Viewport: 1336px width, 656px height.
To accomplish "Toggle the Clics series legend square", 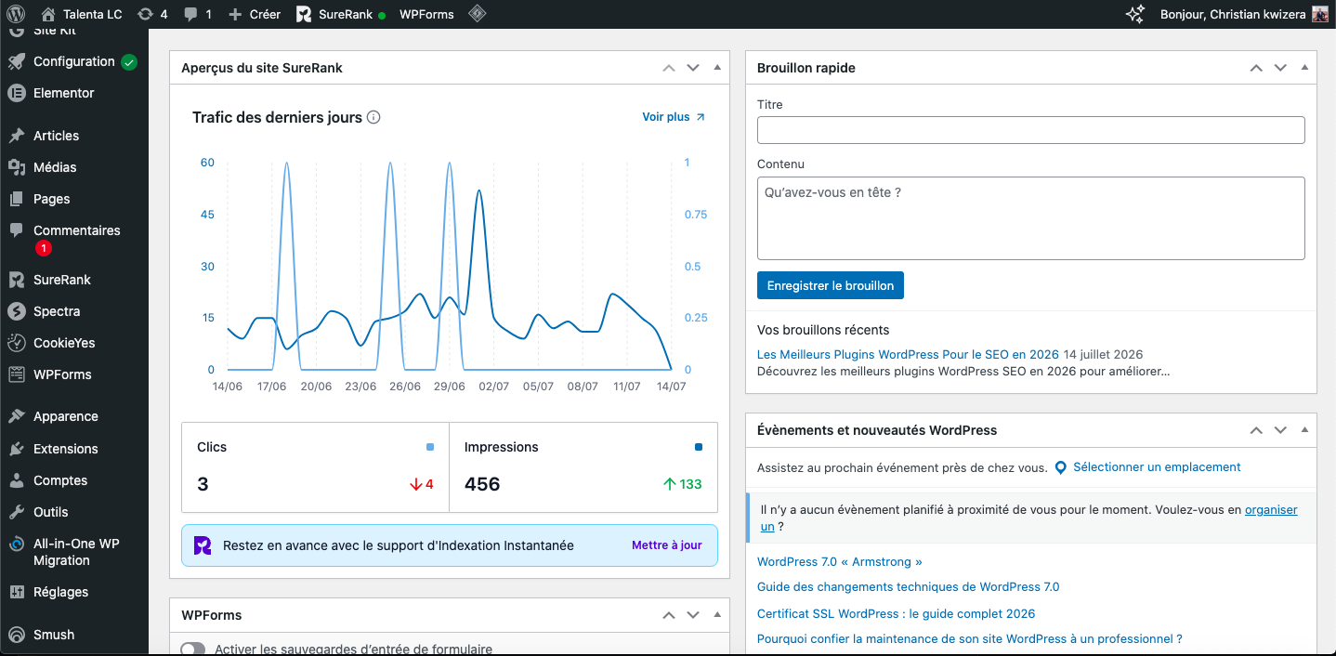I will pos(429,447).
